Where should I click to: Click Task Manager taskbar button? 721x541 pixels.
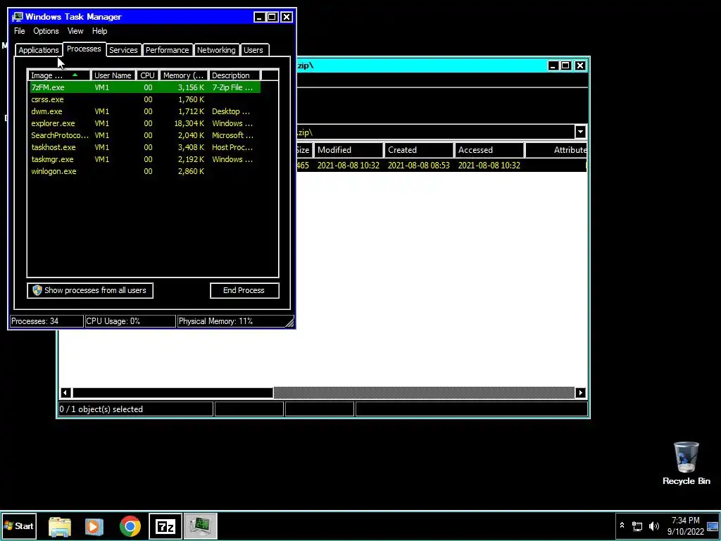click(201, 526)
